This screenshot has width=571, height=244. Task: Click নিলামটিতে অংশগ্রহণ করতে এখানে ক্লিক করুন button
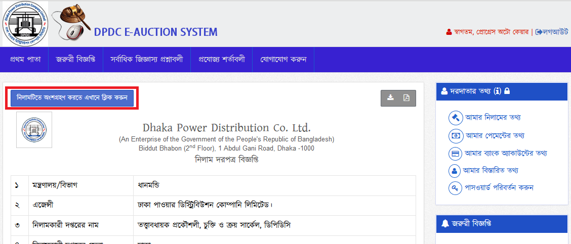pos(72,98)
